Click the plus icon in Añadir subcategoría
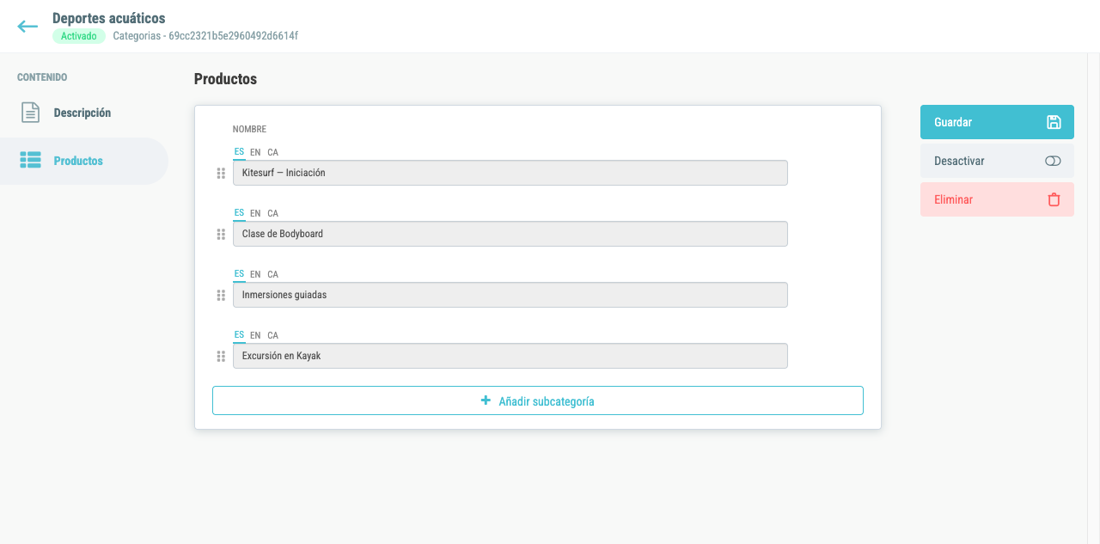The image size is (1100, 544). point(486,400)
